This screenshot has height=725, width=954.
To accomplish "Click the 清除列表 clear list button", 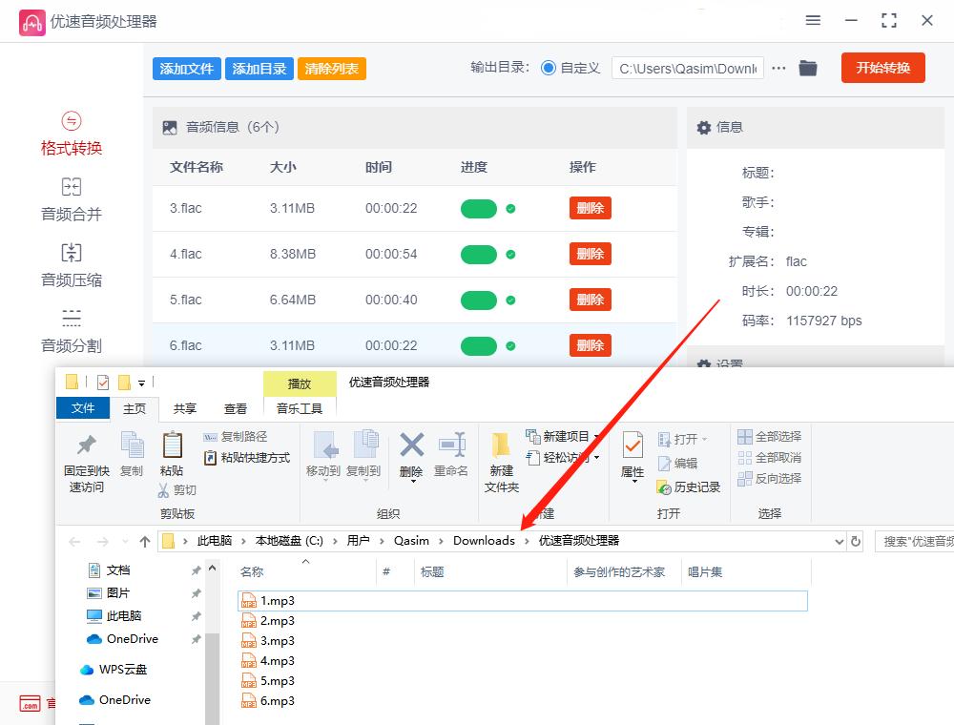I will pyautogui.click(x=331, y=69).
